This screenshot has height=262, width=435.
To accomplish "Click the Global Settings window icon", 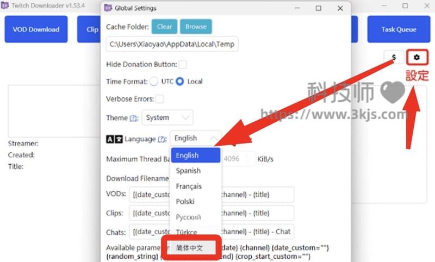I will click(108, 8).
